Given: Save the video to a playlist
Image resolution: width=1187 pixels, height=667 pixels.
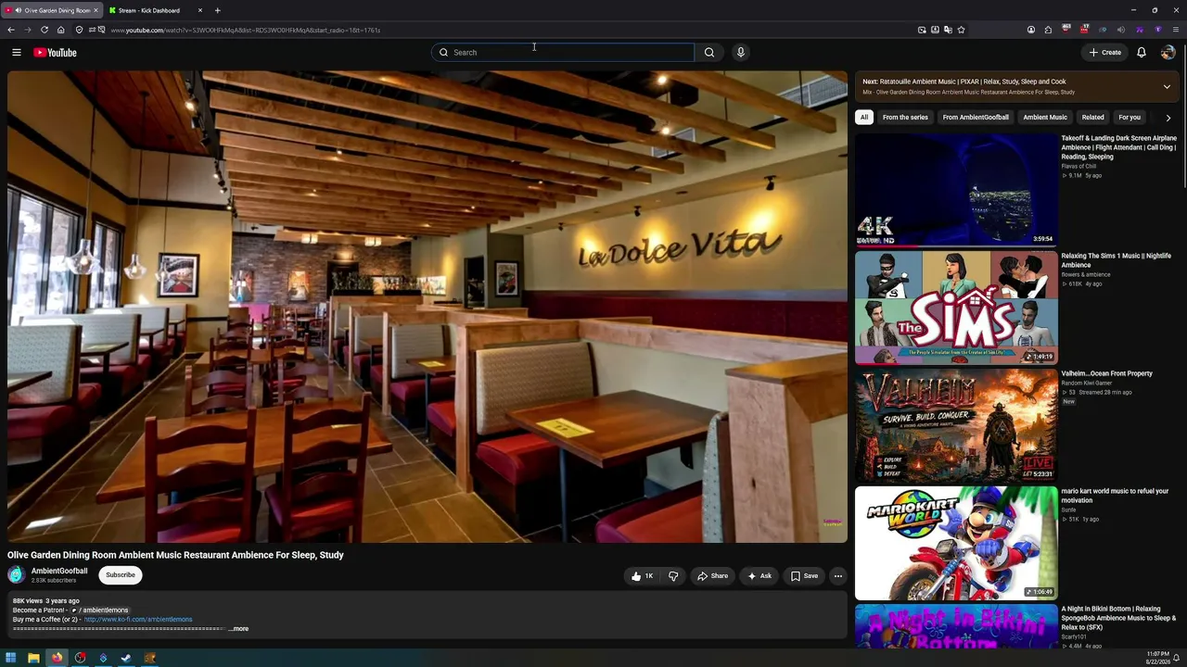Looking at the screenshot, I should (804, 576).
